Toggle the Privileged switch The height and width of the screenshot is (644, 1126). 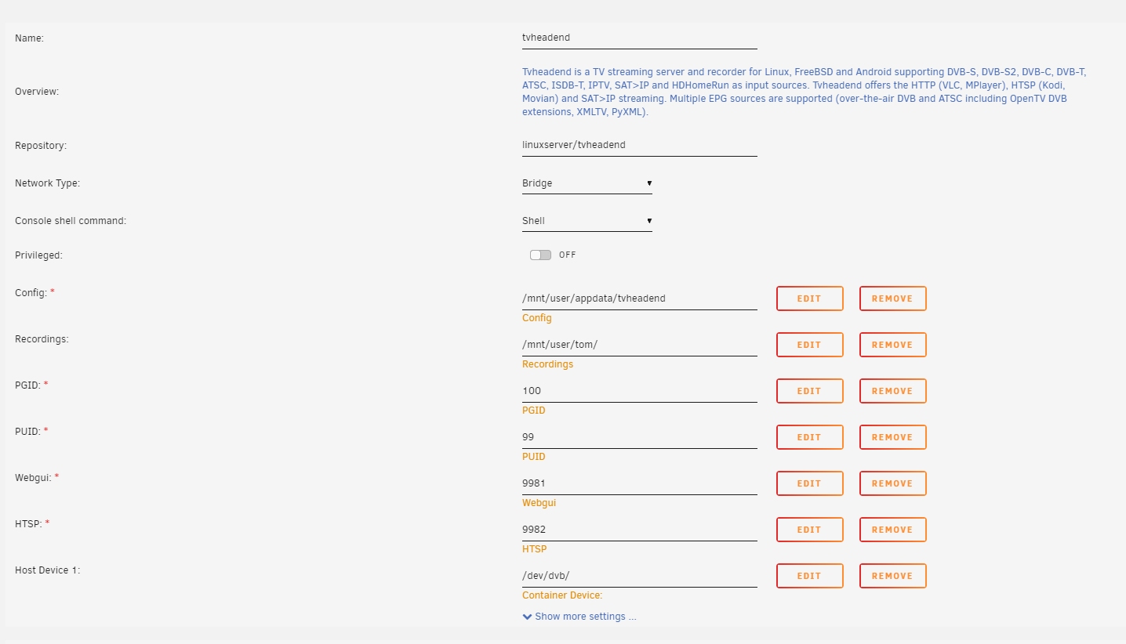(541, 255)
